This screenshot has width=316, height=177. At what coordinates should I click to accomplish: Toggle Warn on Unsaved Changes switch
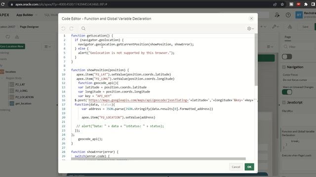287,92
